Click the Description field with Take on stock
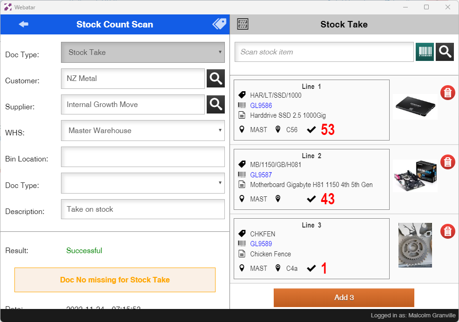This screenshot has height=322, width=459. [x=142, y=209]
